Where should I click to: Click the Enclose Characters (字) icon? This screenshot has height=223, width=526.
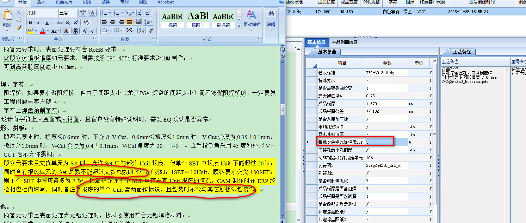[75, 31]
